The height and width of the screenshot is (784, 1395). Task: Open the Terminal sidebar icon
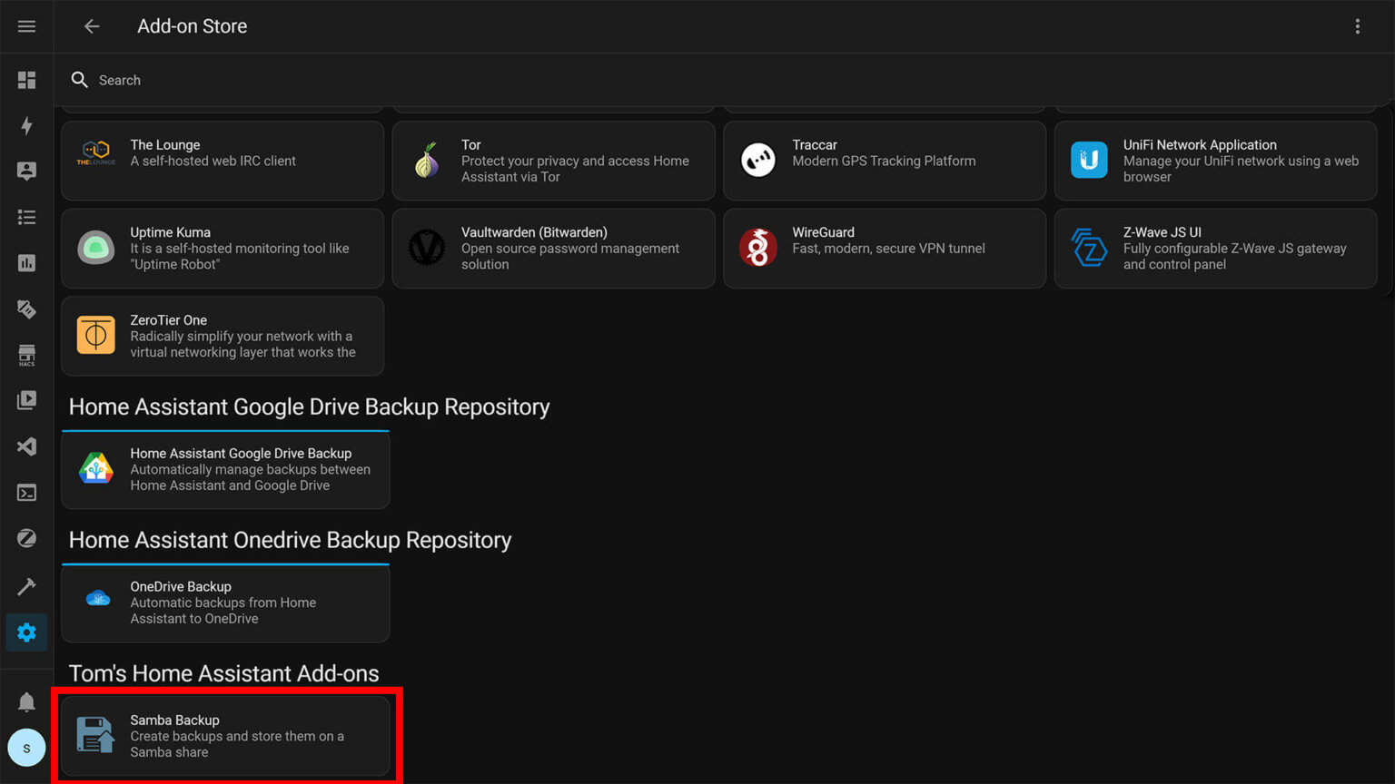pos(26,493)
